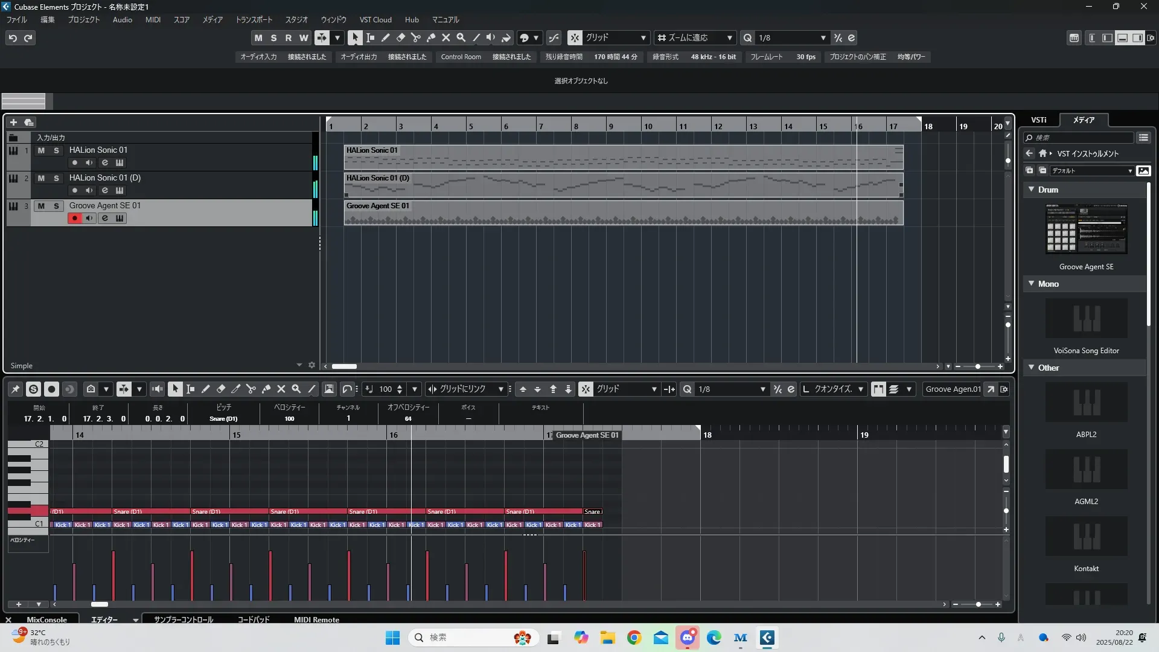Viewport: 1159px width, 652px height.
Task: Click the Undo button
Action: pyautogui.click(x=13, y=37)
